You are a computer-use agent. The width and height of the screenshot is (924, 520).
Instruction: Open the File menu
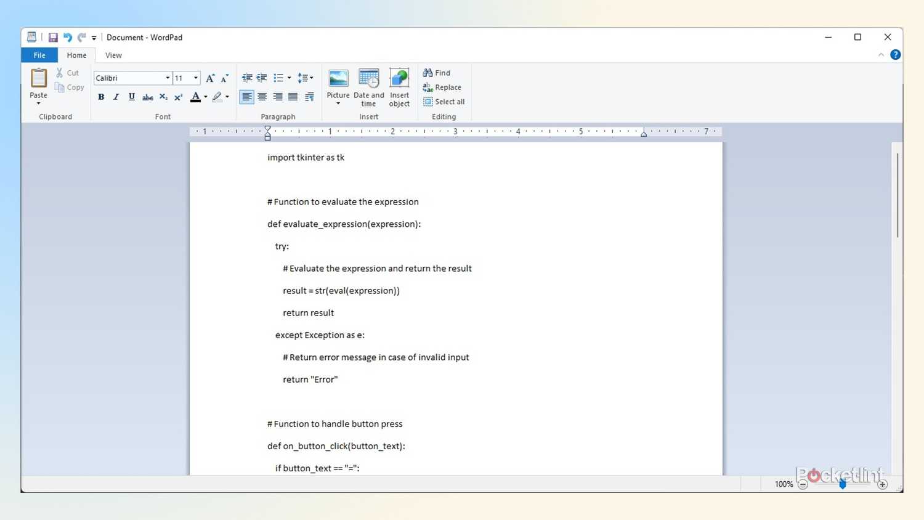(x=39, y=55)
